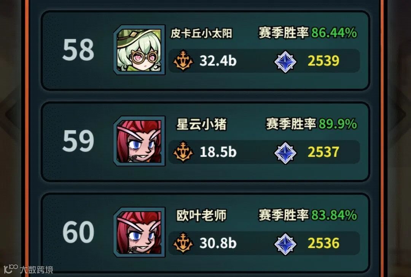This screenshot has width=411, height=277.
Task: Click the right page arrow at screen edge
Action: coord(399,114)
